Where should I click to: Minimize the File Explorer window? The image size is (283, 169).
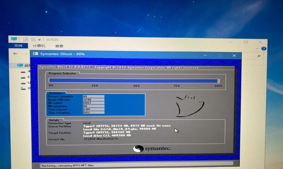232,42
